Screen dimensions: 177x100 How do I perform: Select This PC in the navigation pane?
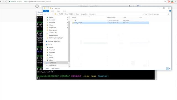coord(50,45)
